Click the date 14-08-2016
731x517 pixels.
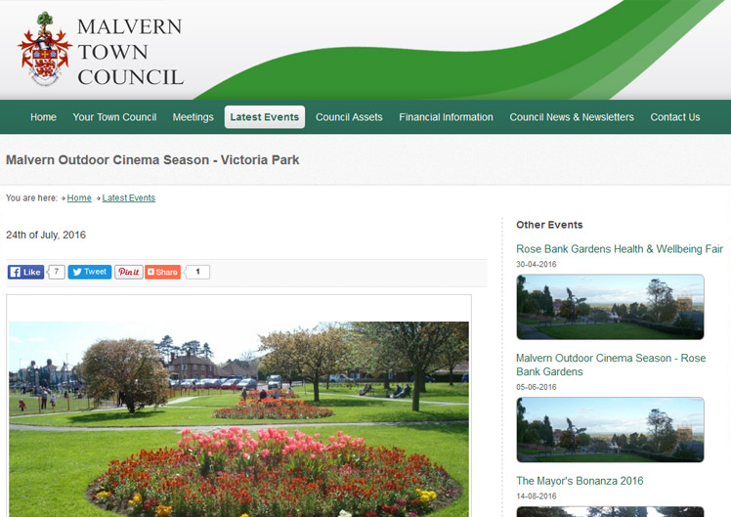coord(537,496)
